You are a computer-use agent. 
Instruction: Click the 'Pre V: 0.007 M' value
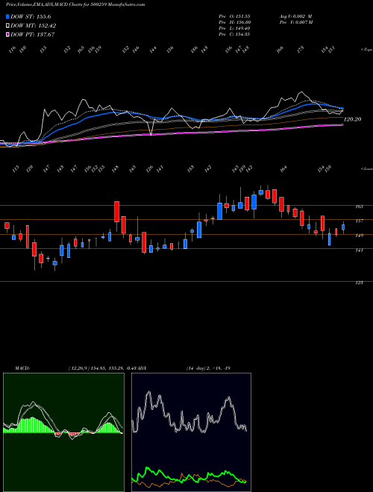295,22
